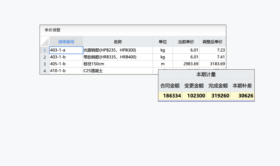Click the 单价调整 panel title
The height and width of the screenshot is (166, 280).
52,30
